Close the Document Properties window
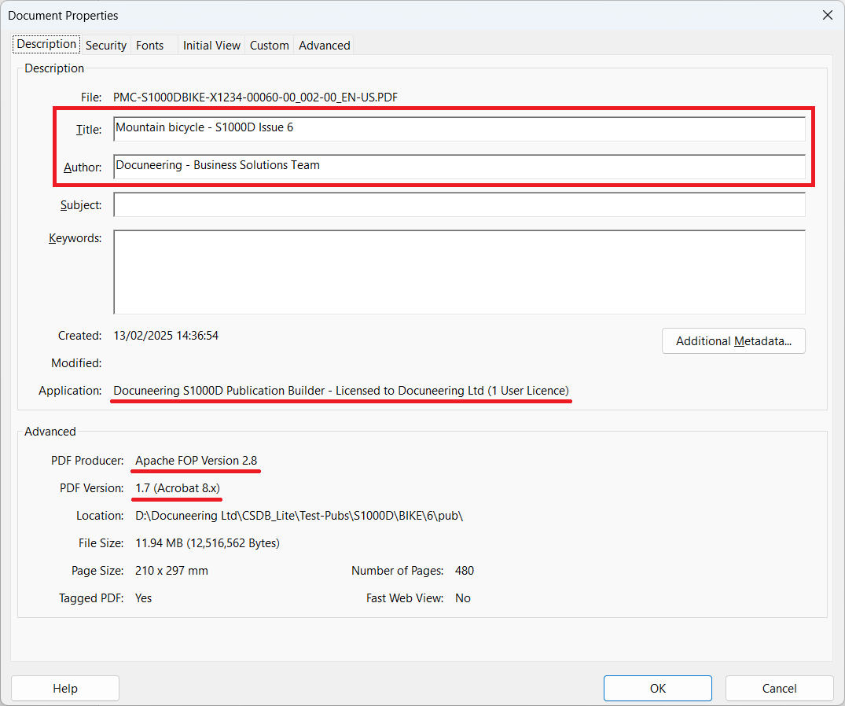Screen dimensions: 845x706 coord(828,15)
